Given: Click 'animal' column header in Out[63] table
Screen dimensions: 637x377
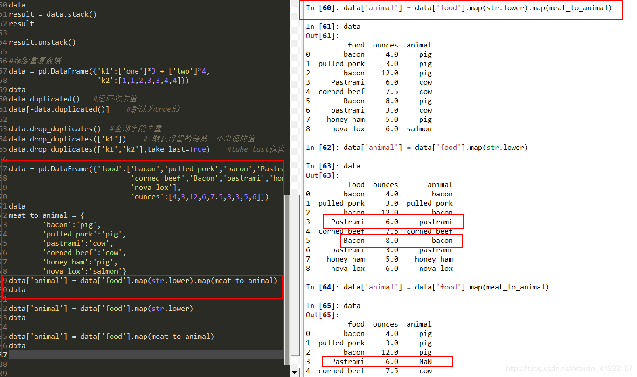Looking at the screenshot, I should 440,184.
